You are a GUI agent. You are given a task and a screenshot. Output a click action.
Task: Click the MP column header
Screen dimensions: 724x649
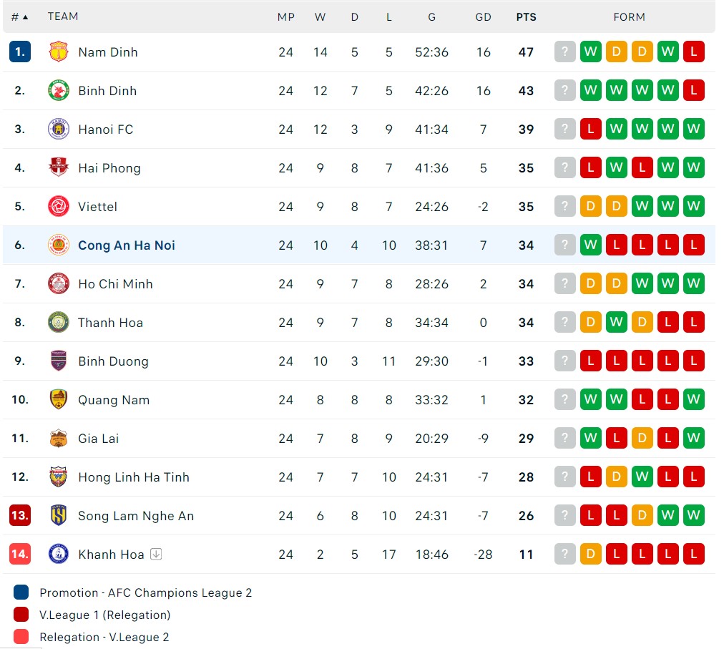(x=286, y=17)
